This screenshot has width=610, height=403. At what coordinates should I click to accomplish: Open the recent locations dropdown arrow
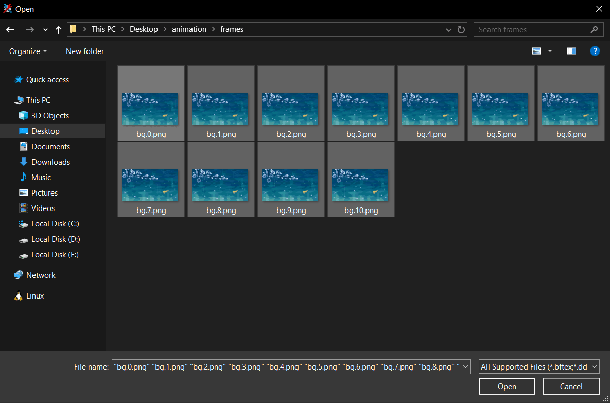[45, 30]
